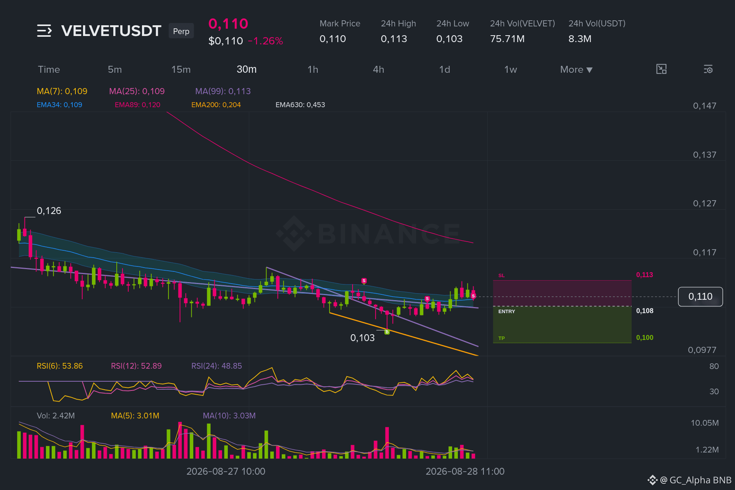The height and width of the screenshot is (490, 735).
Task: Open the chart layout icon
Action: [661, 69]
